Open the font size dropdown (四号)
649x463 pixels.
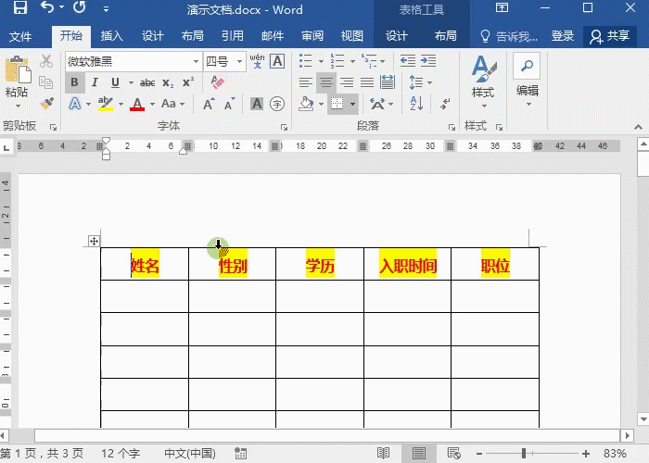(239, 62)
